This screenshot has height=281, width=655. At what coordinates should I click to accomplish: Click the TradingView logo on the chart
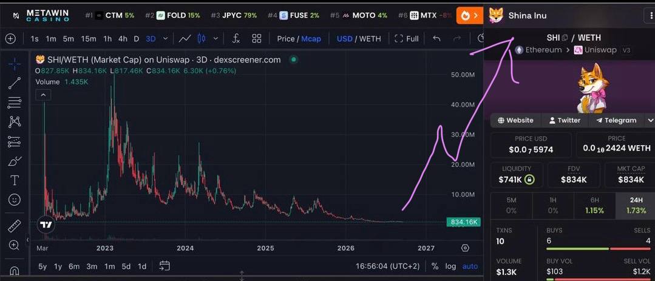click(46, 225)
